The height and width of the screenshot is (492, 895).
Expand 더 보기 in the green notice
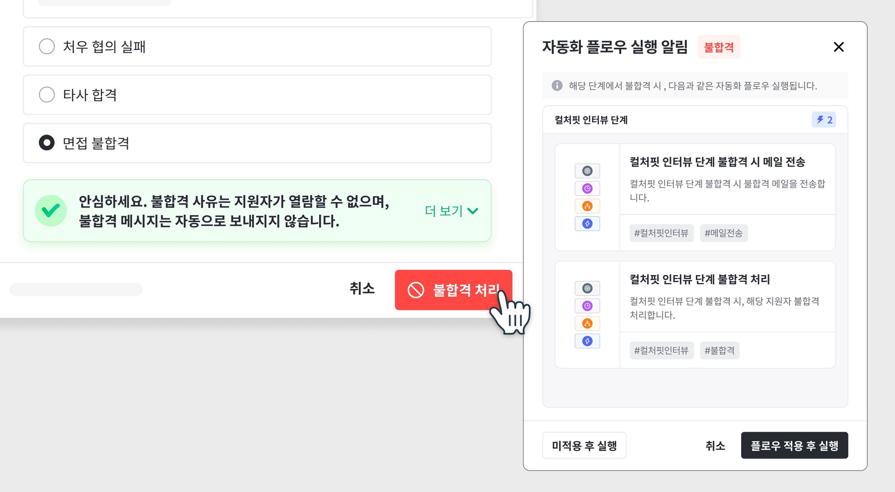(451, 211)
